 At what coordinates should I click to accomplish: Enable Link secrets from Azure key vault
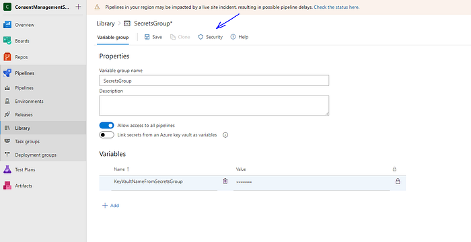(106, 135)
